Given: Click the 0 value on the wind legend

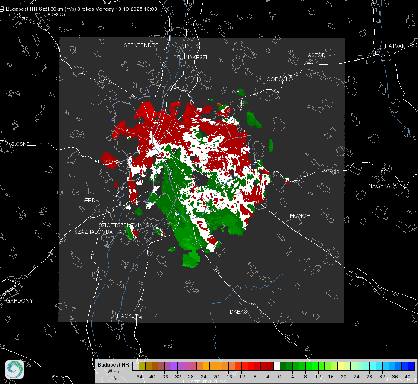Looking at the screenshot, I should (x=280, y=377).
